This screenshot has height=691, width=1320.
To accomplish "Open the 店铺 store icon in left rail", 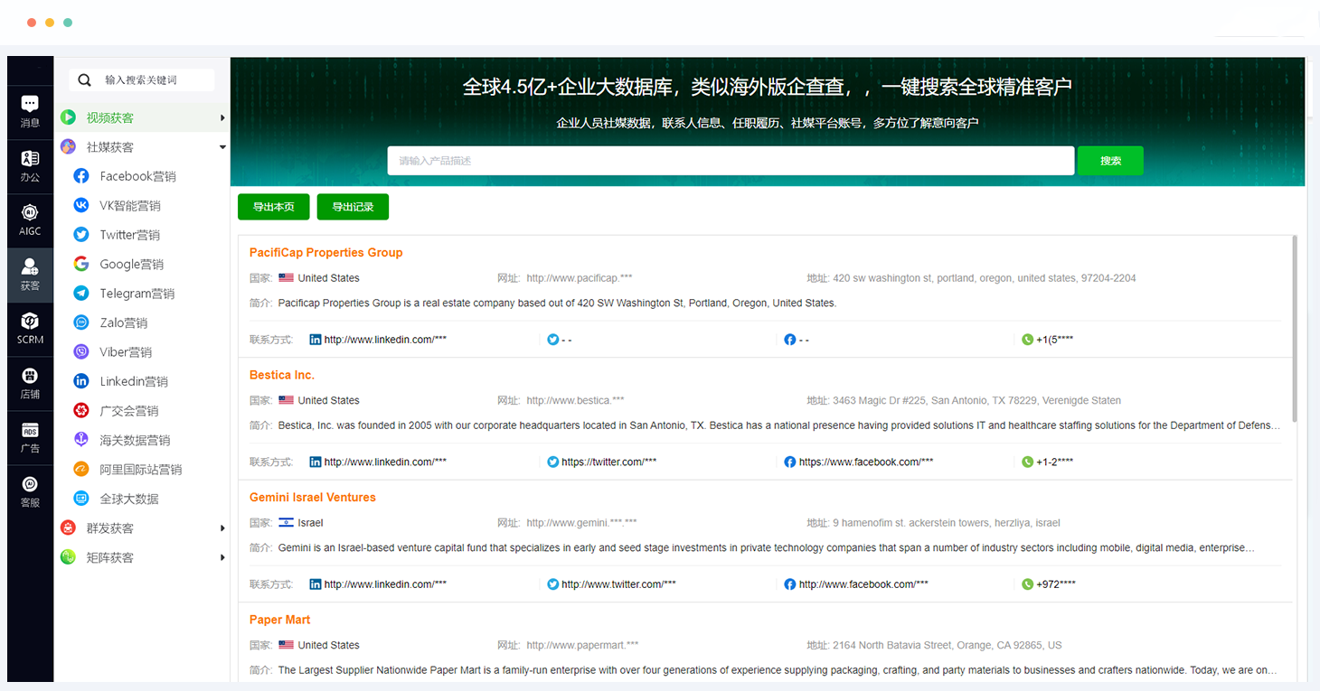I will (30, 382).
